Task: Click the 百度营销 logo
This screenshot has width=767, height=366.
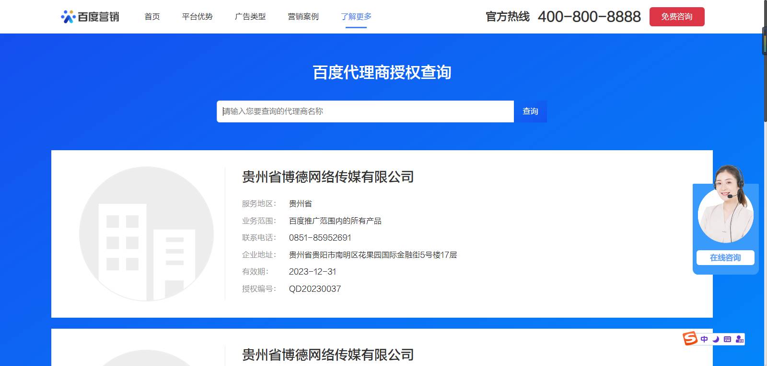Action: 90,17
